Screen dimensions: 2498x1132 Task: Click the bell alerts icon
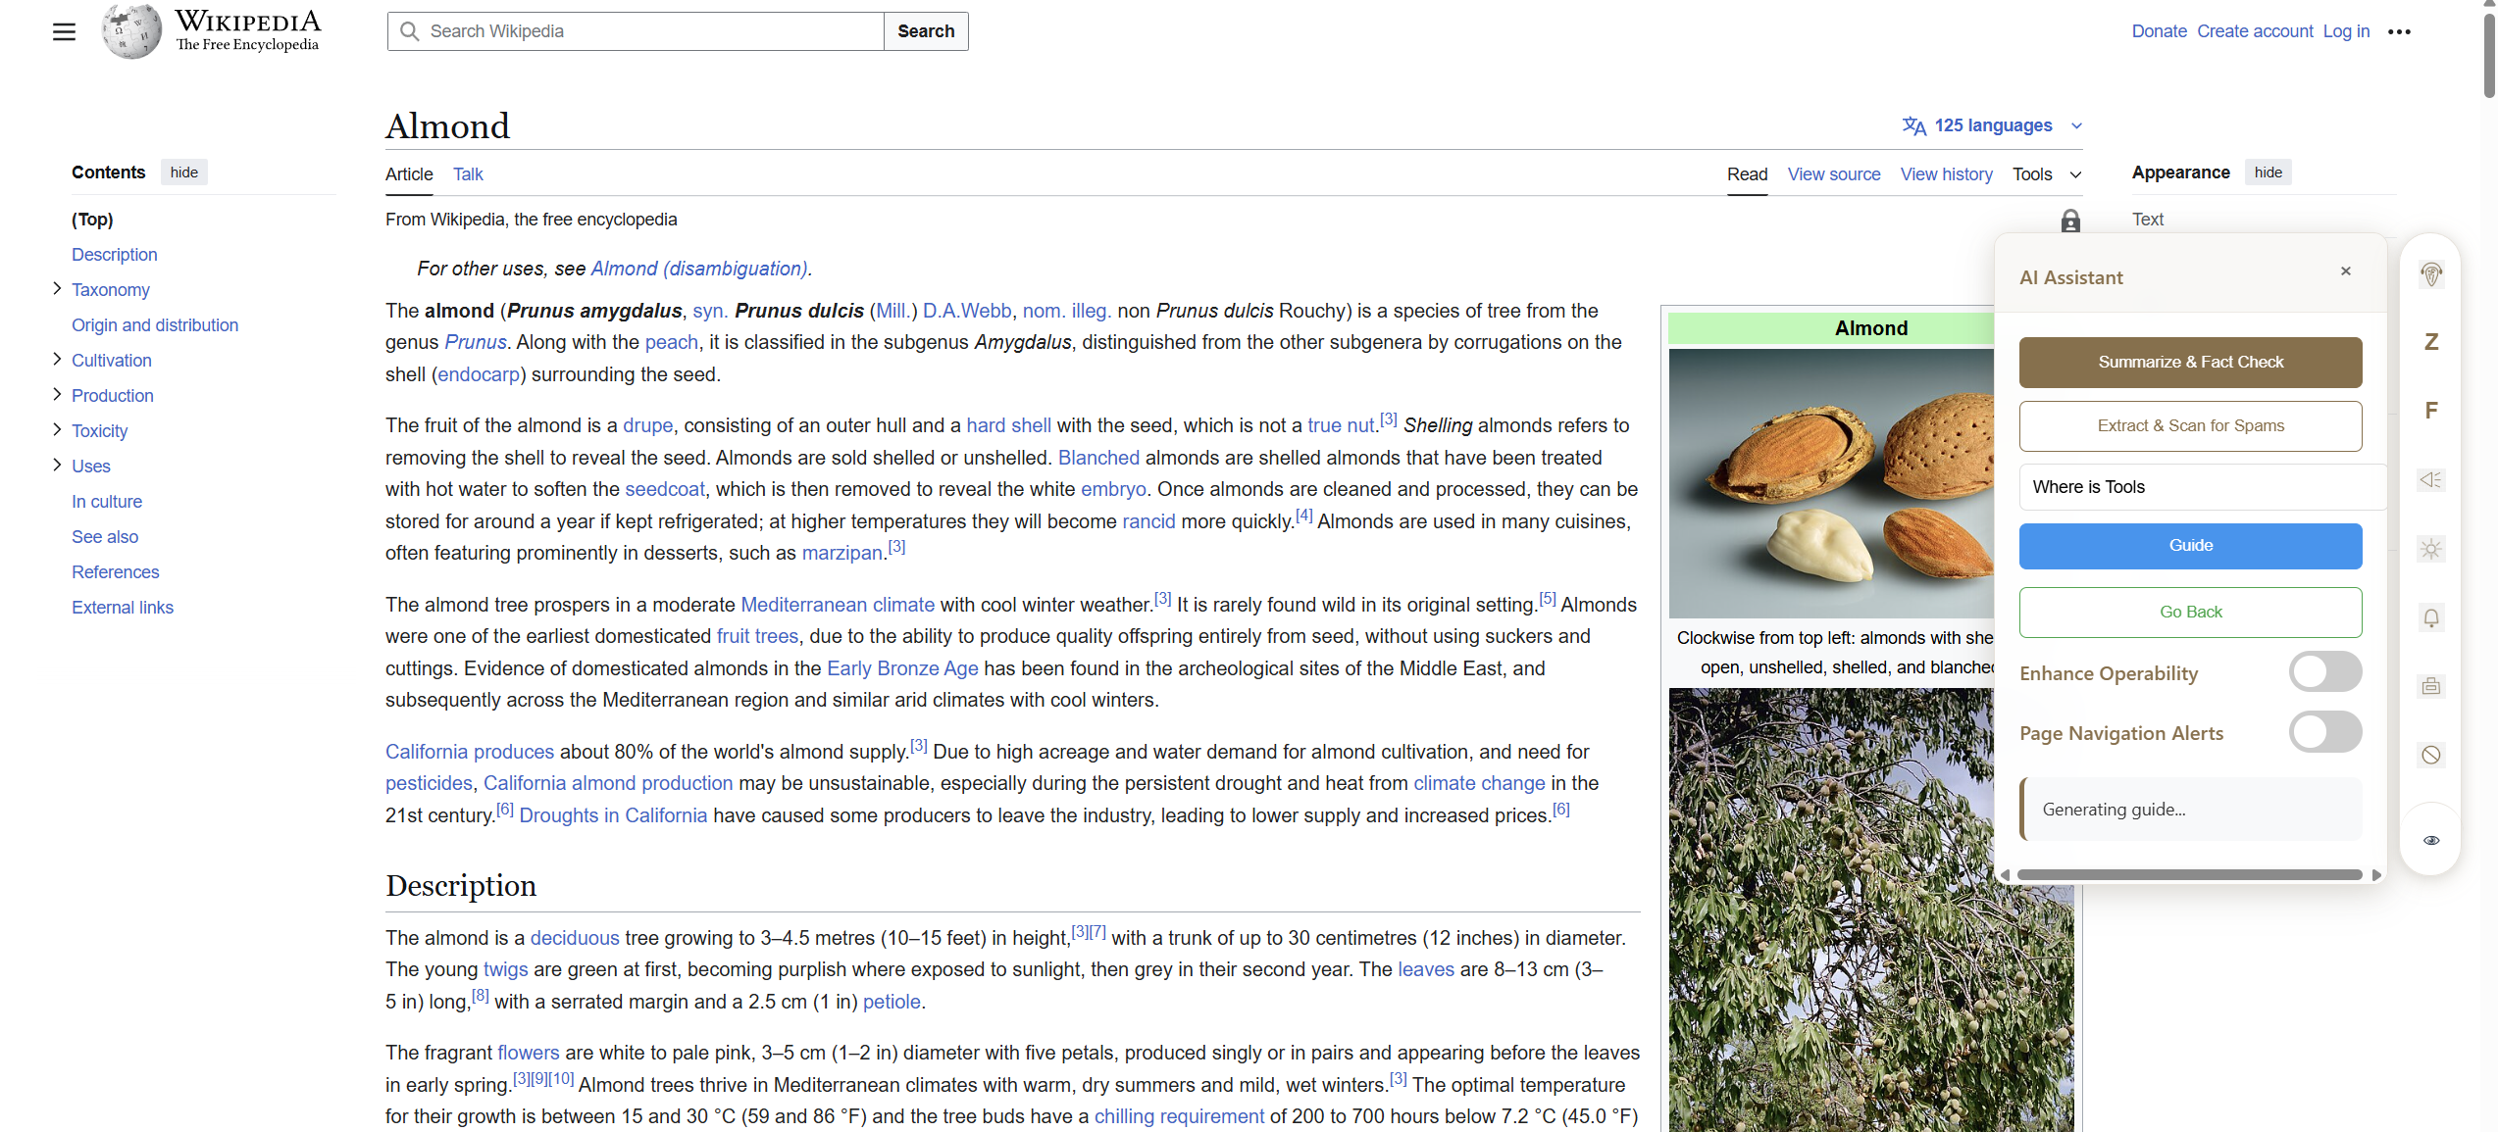point(2430,617)
